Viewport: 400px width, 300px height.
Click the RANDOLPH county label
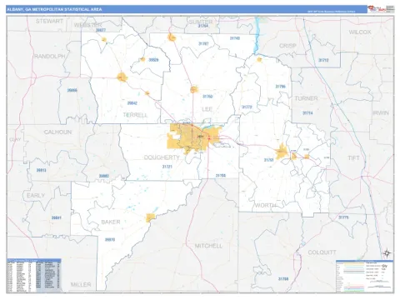(x=50, y=57)
